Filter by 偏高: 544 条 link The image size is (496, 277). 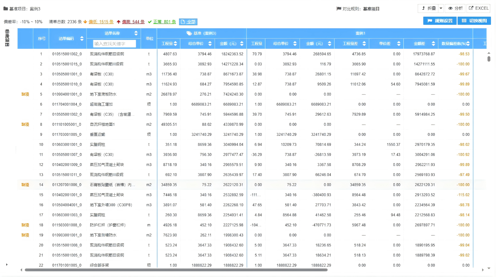point(133,22)
